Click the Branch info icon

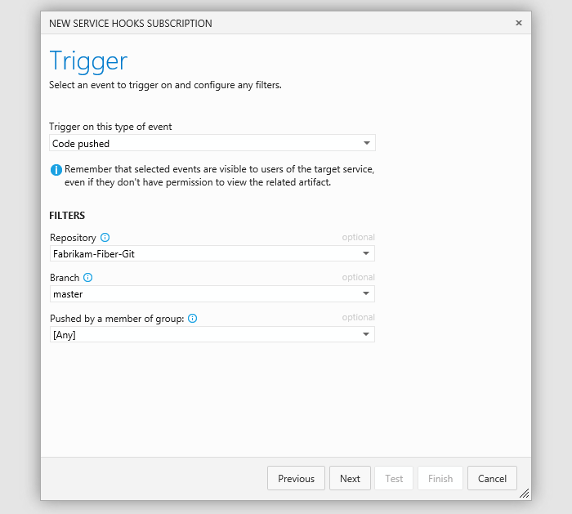coord(88,278)
